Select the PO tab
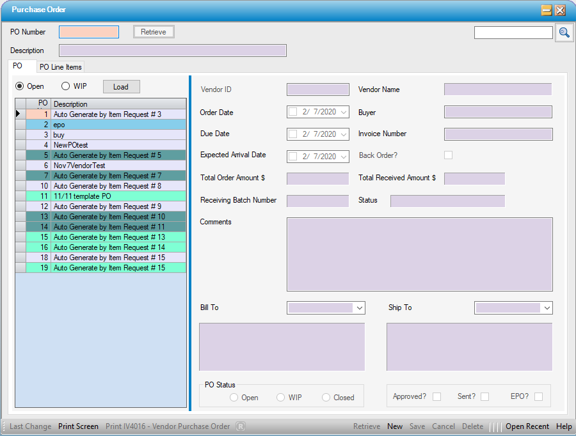This screenshot has width=576, height=436. 22,66
